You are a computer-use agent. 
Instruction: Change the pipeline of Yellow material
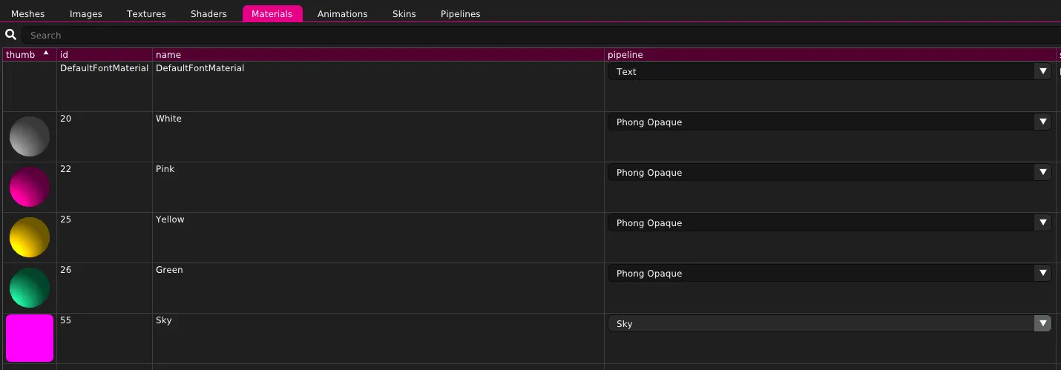(830, 223)
